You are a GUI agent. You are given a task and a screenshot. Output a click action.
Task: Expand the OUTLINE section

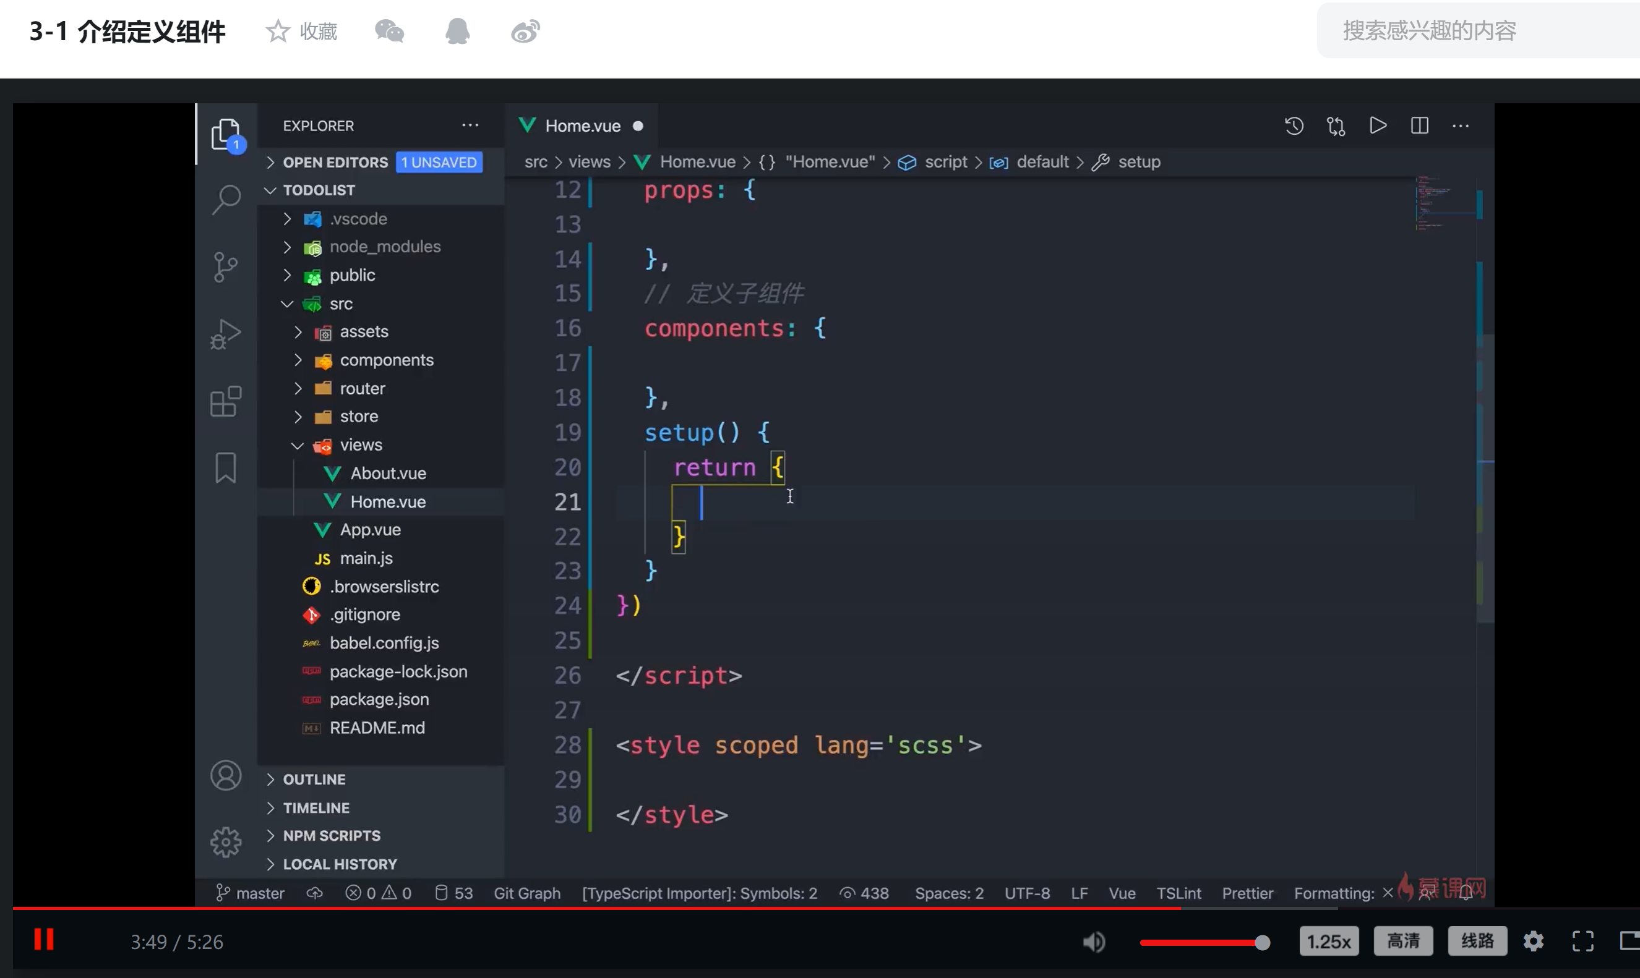tap(314, 779)
